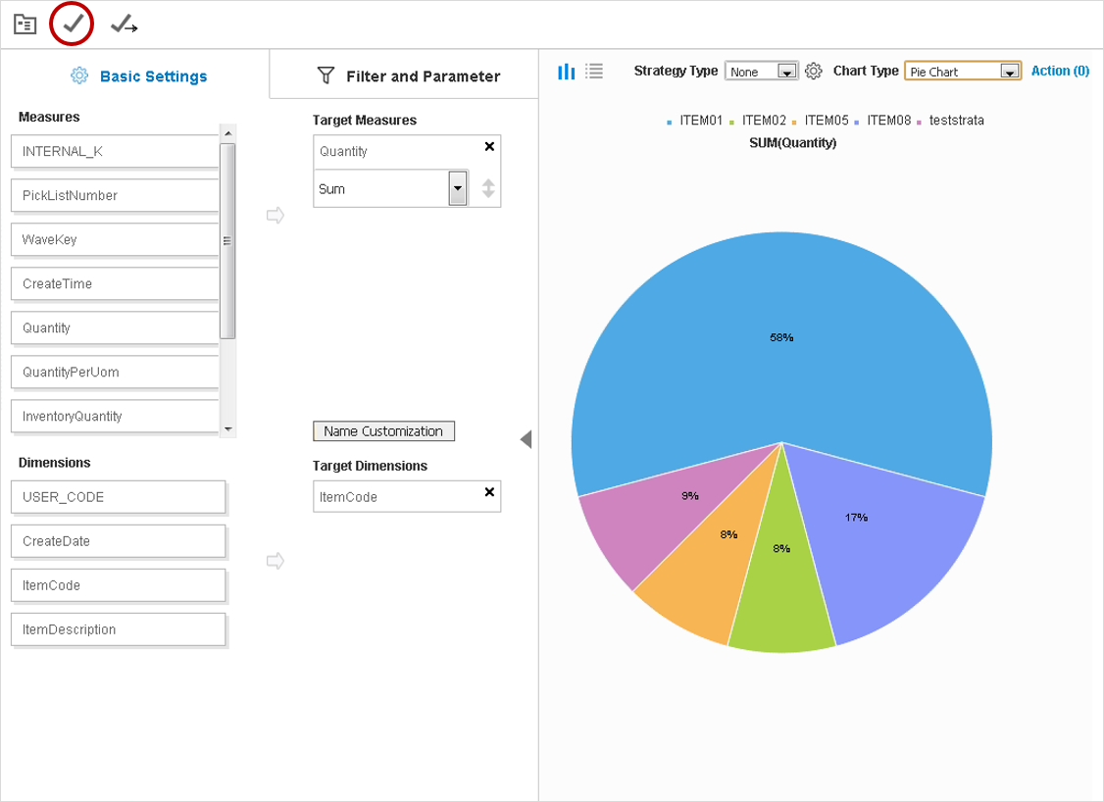
Task: Toggle ITEM01 legend color marker
Action: (x=670, y=122)
